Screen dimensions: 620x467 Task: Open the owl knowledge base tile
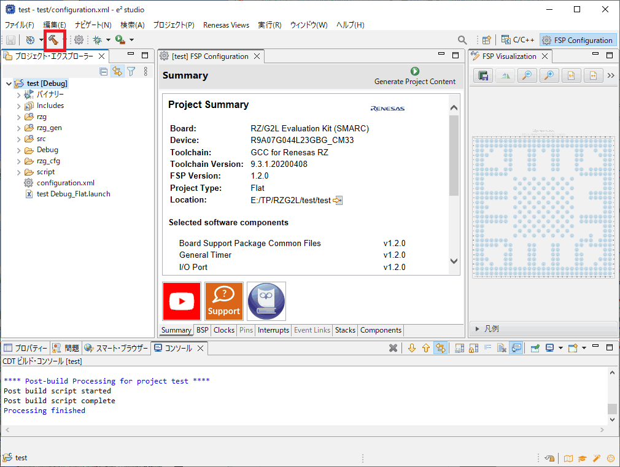coord(266,301)
